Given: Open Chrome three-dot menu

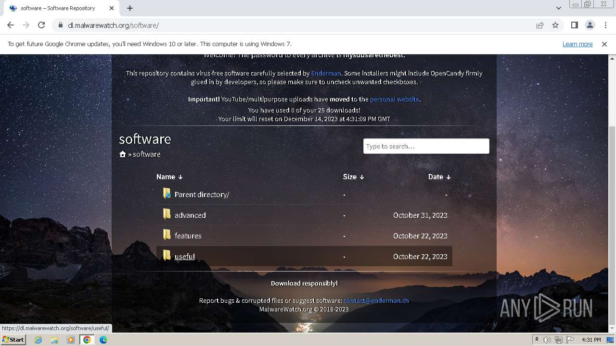Looking at the screenshot, I should [x=605, y=25].
